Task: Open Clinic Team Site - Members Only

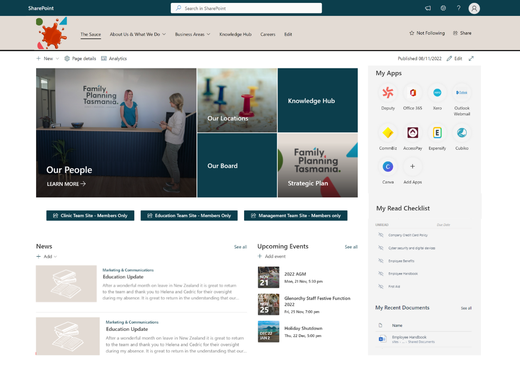Action: (90, 216)
